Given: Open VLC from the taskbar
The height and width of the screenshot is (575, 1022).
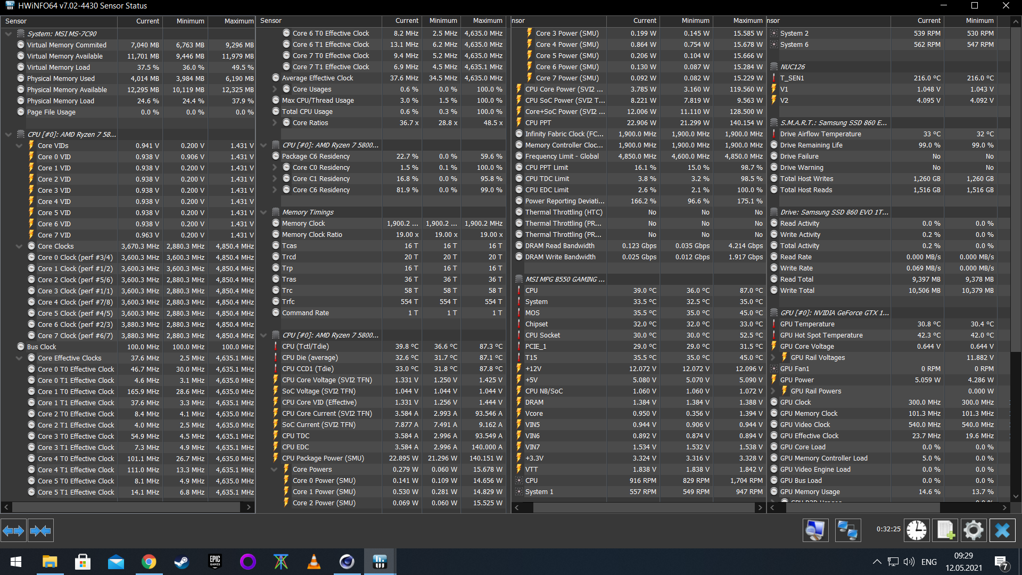Looking at the screenshot, I should click(314, 562).
